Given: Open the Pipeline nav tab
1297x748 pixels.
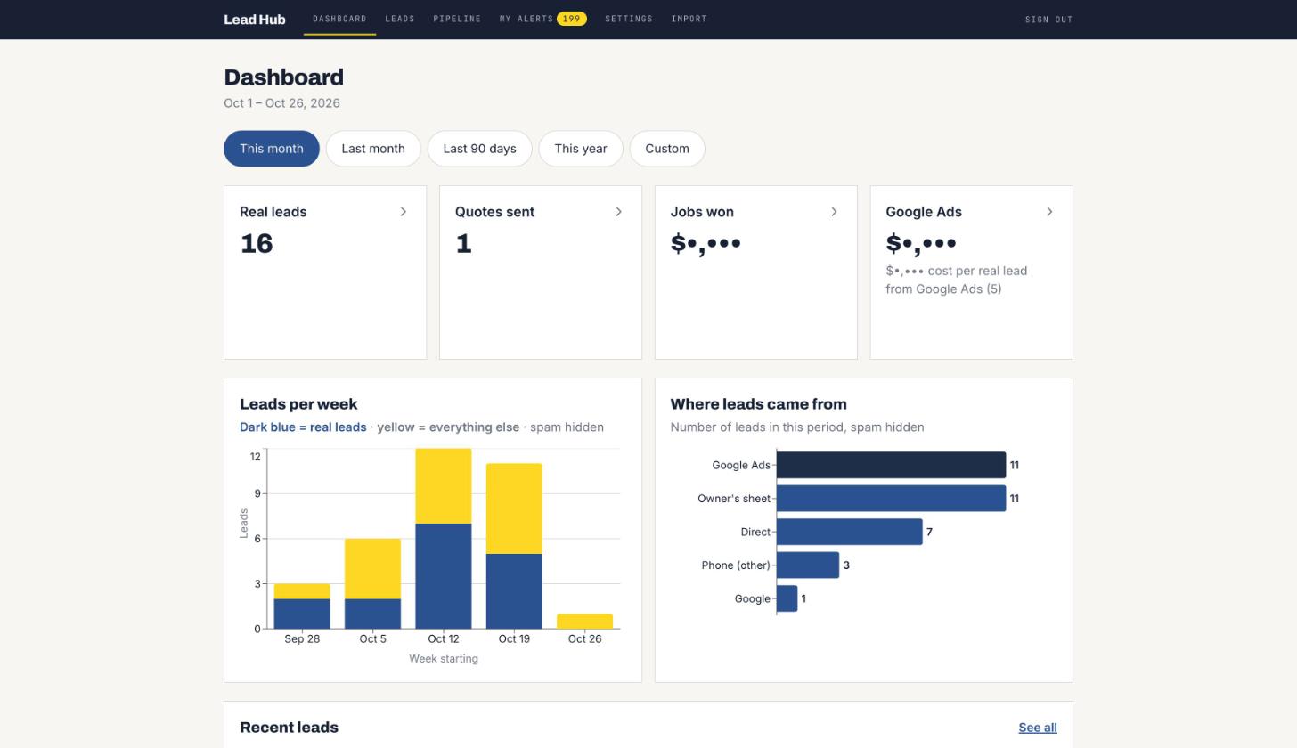Looking at the screenshot, I should tap(457, 19).
